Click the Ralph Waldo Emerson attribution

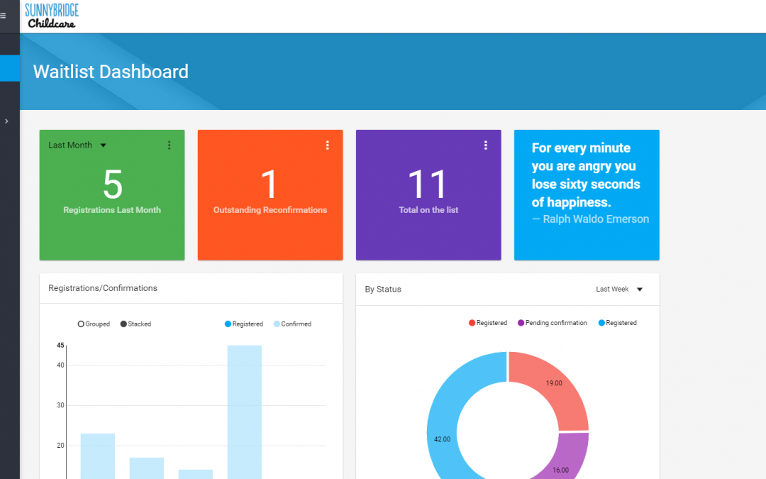coord(591,219)
